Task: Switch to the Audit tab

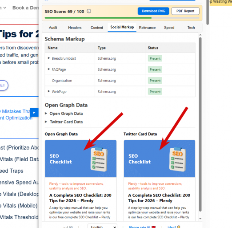Action: tap(53, 28)
